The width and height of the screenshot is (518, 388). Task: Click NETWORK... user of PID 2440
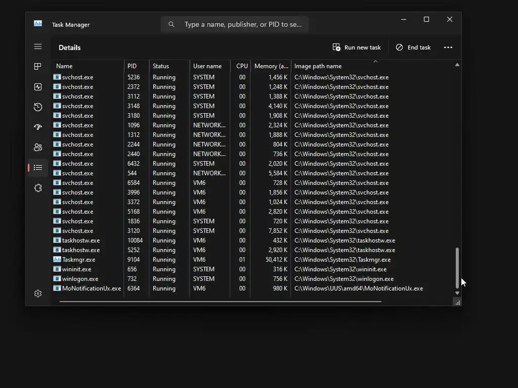coord(209,154)
